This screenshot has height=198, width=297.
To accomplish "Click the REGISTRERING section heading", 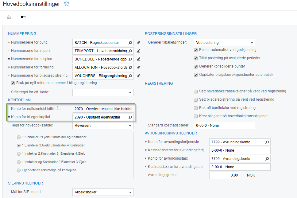I will [x=159, y=83].
